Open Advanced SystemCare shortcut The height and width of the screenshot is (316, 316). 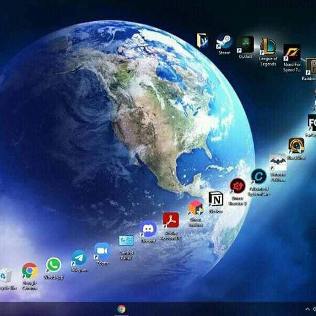pos(259,177)
